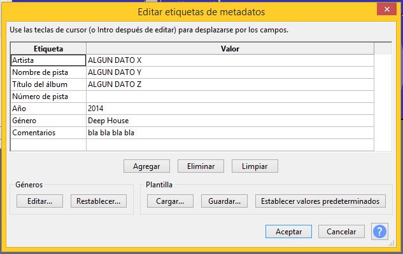Click Establecer valores predeterminados
Image resolution: width=403 pixels, height=254 pixels.
tap(320, 201)
